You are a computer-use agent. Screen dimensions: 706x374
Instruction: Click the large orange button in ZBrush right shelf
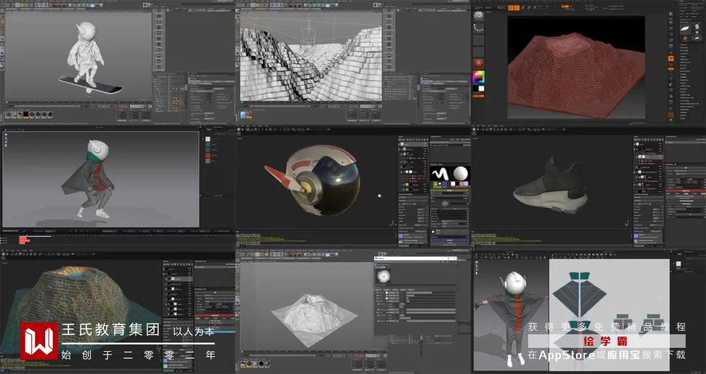pyautogui.click(x=671, y=59)
